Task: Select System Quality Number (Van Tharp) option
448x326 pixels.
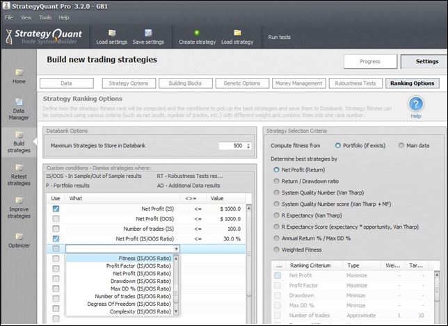Action: click(276, 193)
